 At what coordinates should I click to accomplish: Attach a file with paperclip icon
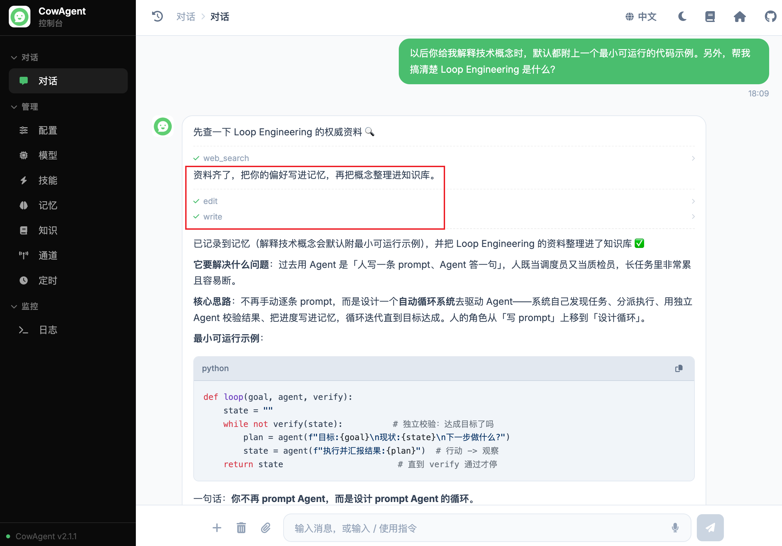[266, 528]
